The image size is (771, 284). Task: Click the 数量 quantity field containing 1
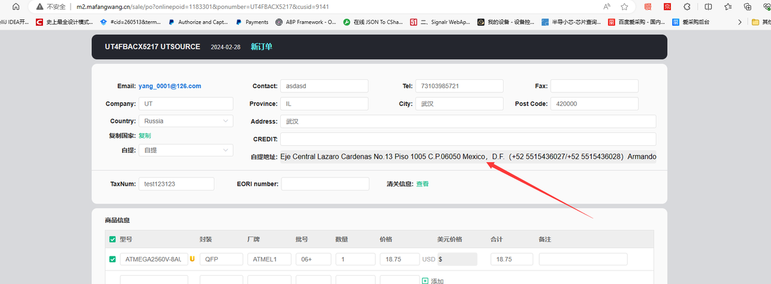tap(355, 259)
